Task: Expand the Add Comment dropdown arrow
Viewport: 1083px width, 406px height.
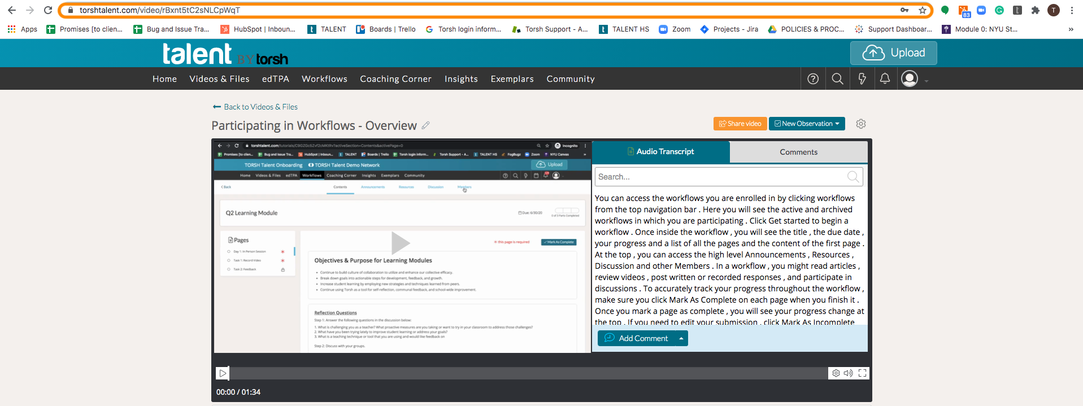Action: pos(681,338)
